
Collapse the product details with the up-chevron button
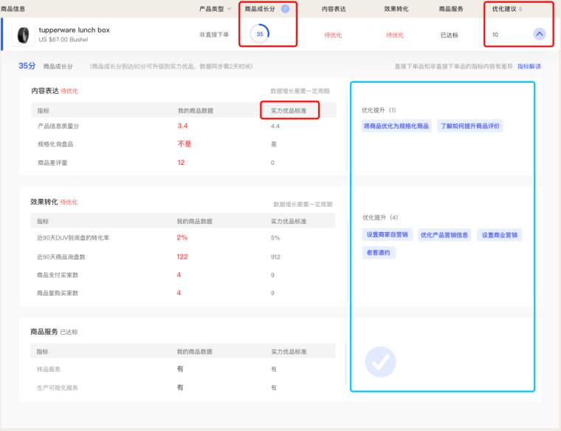[x=539, y=34]
